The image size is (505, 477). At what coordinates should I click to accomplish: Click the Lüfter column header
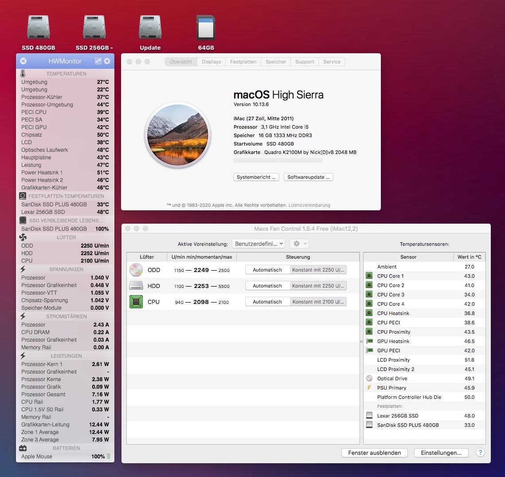[147, 257]
